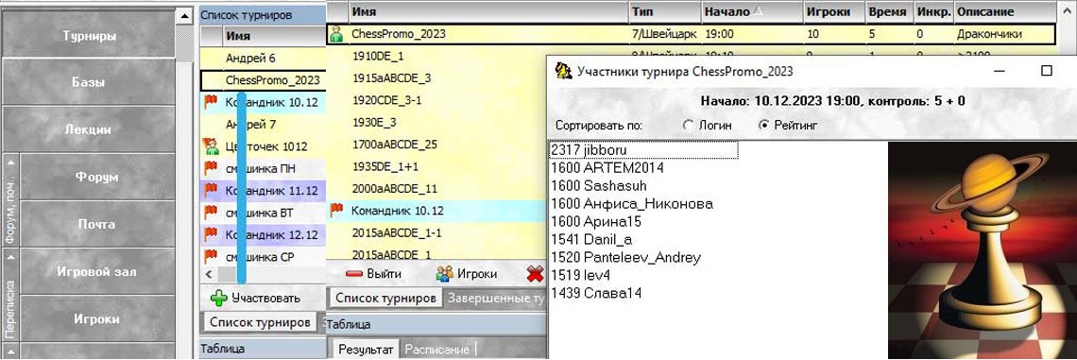
Task: Sort the table by Тип column
Action: 665,11
